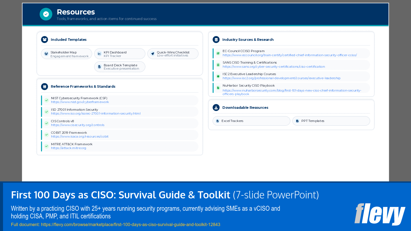Click the Reference Frameworks & Standards section icon
The height and width of the screenshot is (231, 411).
[44, 86]
